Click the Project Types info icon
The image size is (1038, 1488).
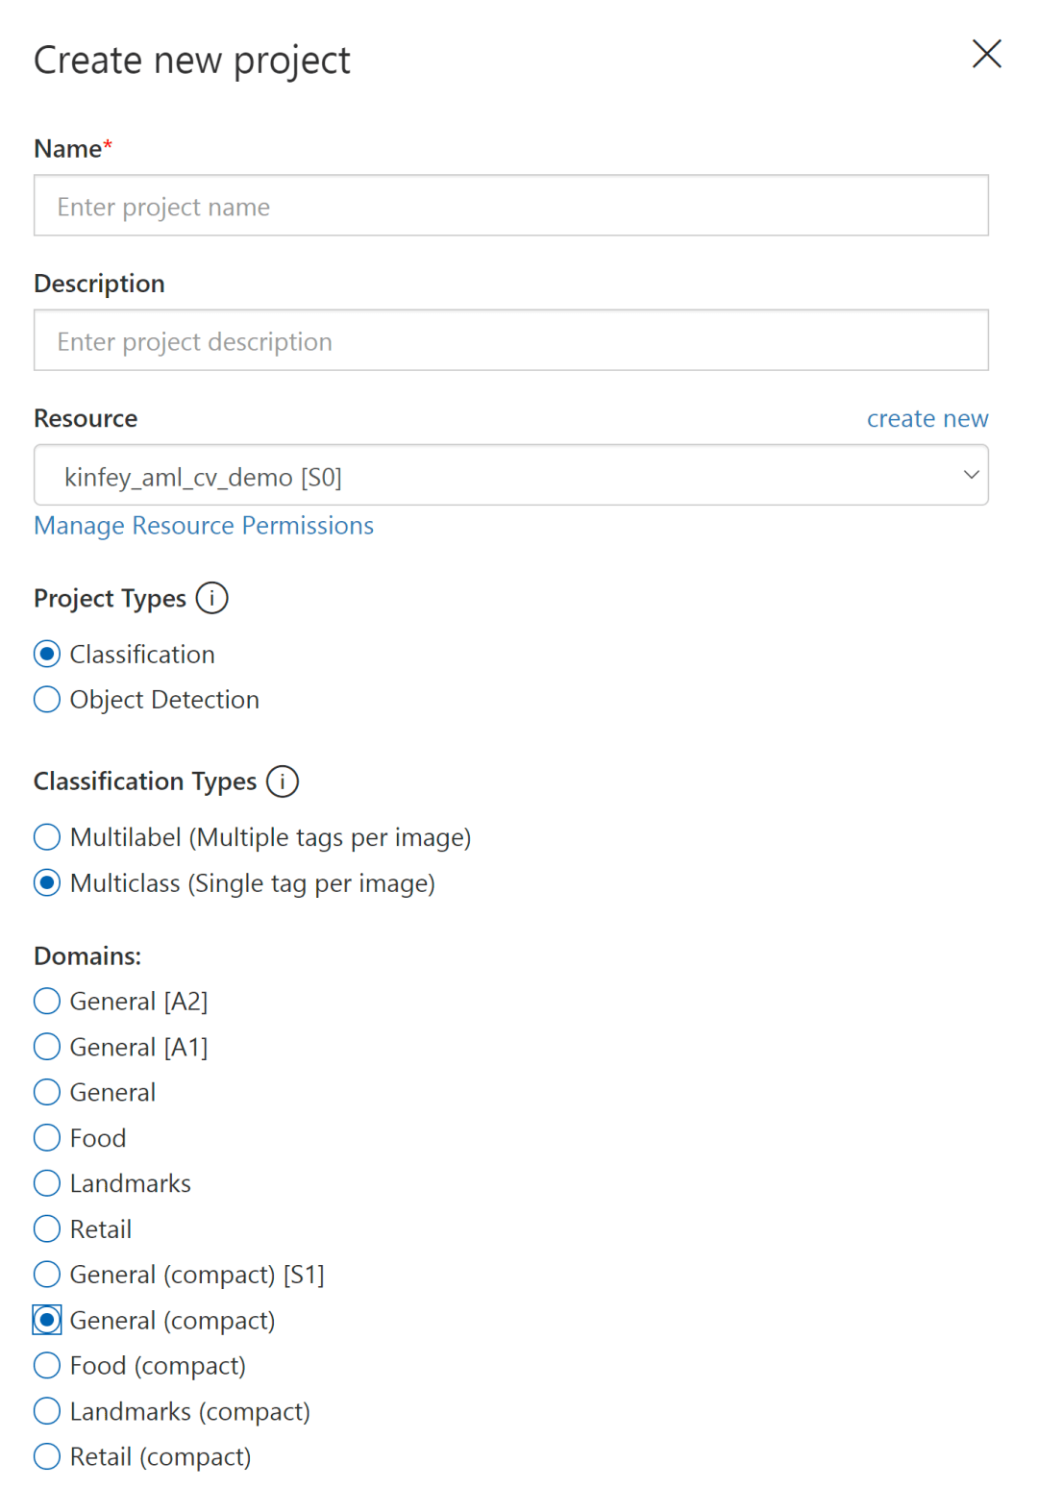click(x=212, y=598)
